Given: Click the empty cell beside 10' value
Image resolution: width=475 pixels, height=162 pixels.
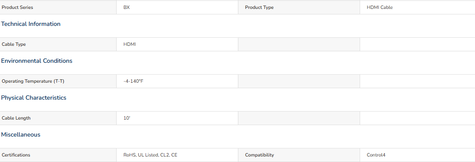Looking at the screenshot, I should coord(299,118).
